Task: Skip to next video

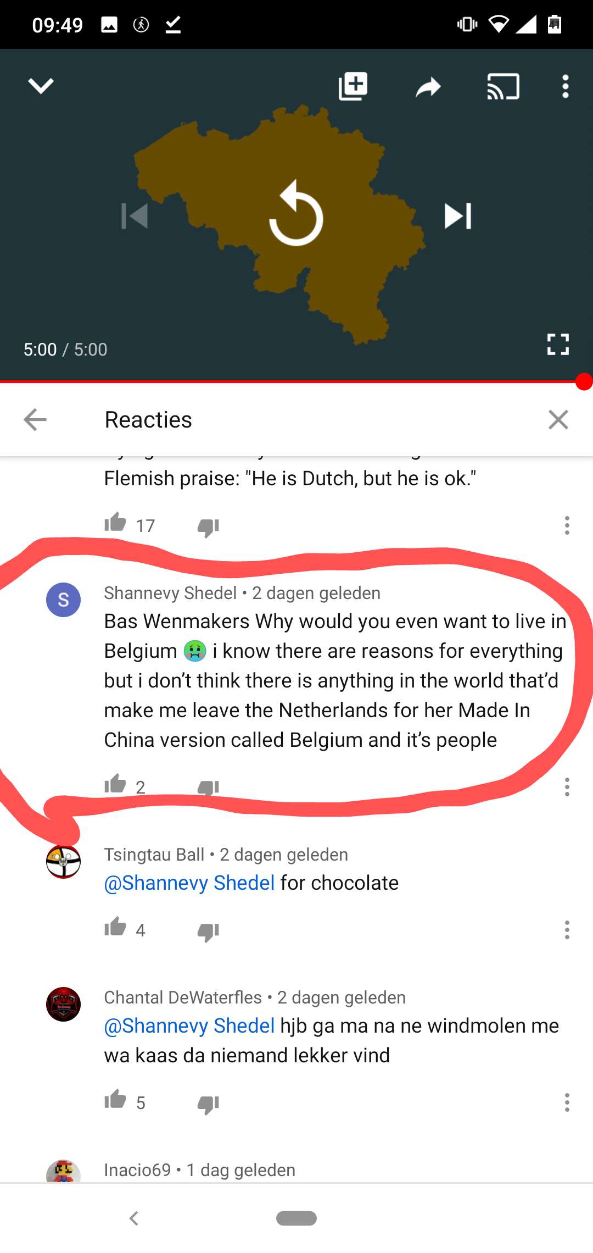Action: [458, 215]
